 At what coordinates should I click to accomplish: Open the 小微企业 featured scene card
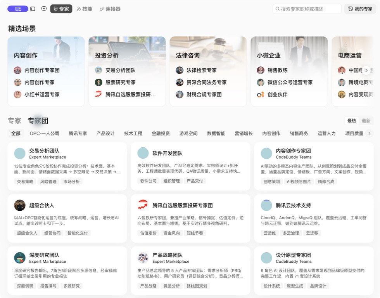pos(289,71)
